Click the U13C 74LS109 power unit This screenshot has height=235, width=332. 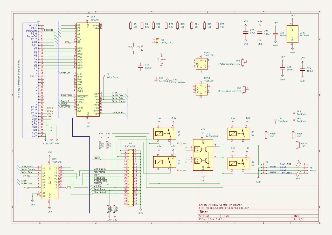click(x=292, y=34)
